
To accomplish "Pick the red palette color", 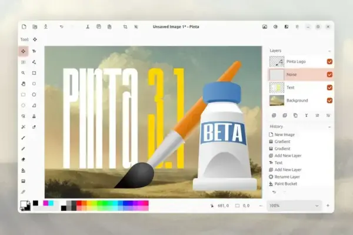I will (x=79, y=203).
